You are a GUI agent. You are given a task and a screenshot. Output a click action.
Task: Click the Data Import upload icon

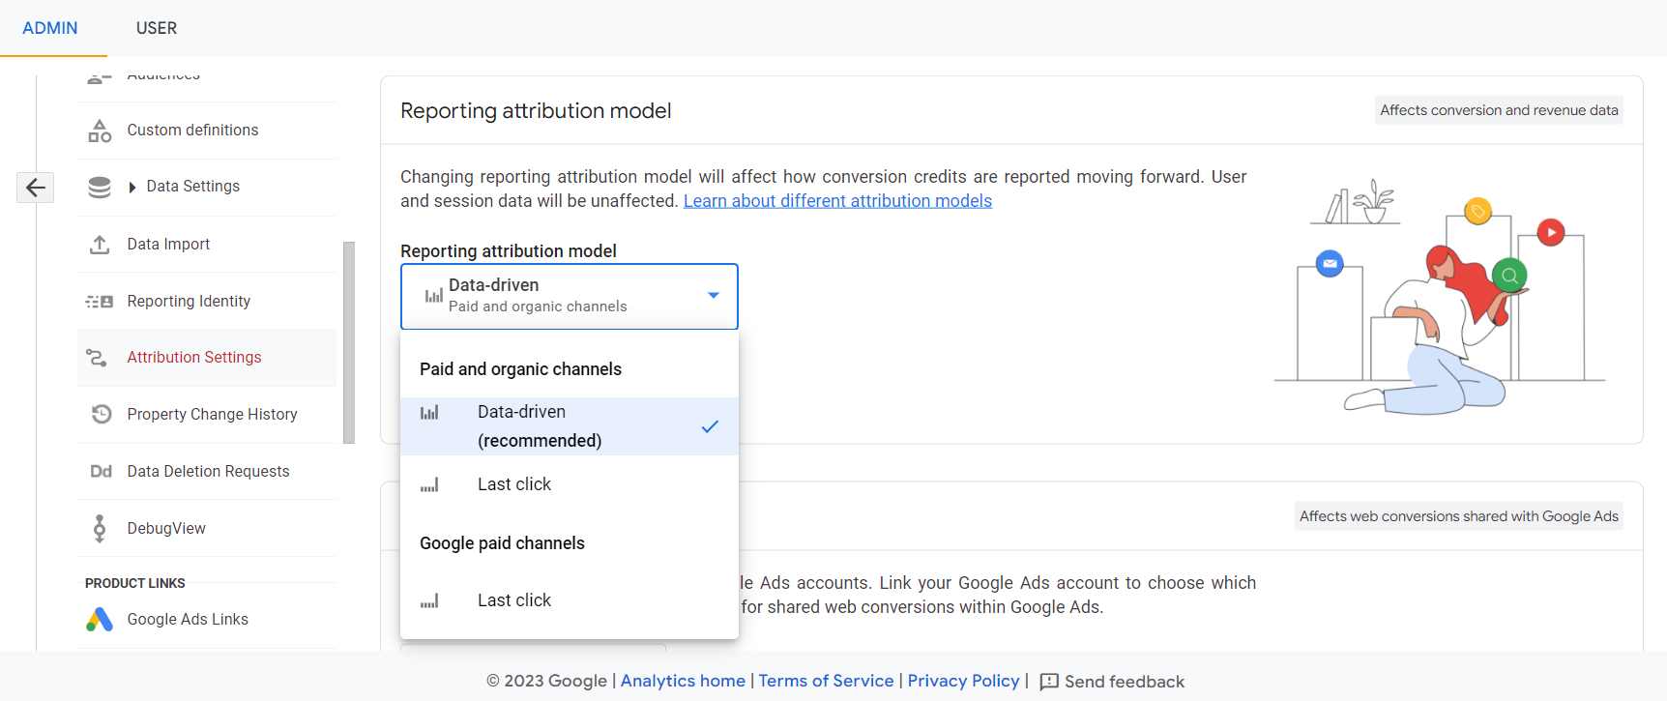coord(100,245)
